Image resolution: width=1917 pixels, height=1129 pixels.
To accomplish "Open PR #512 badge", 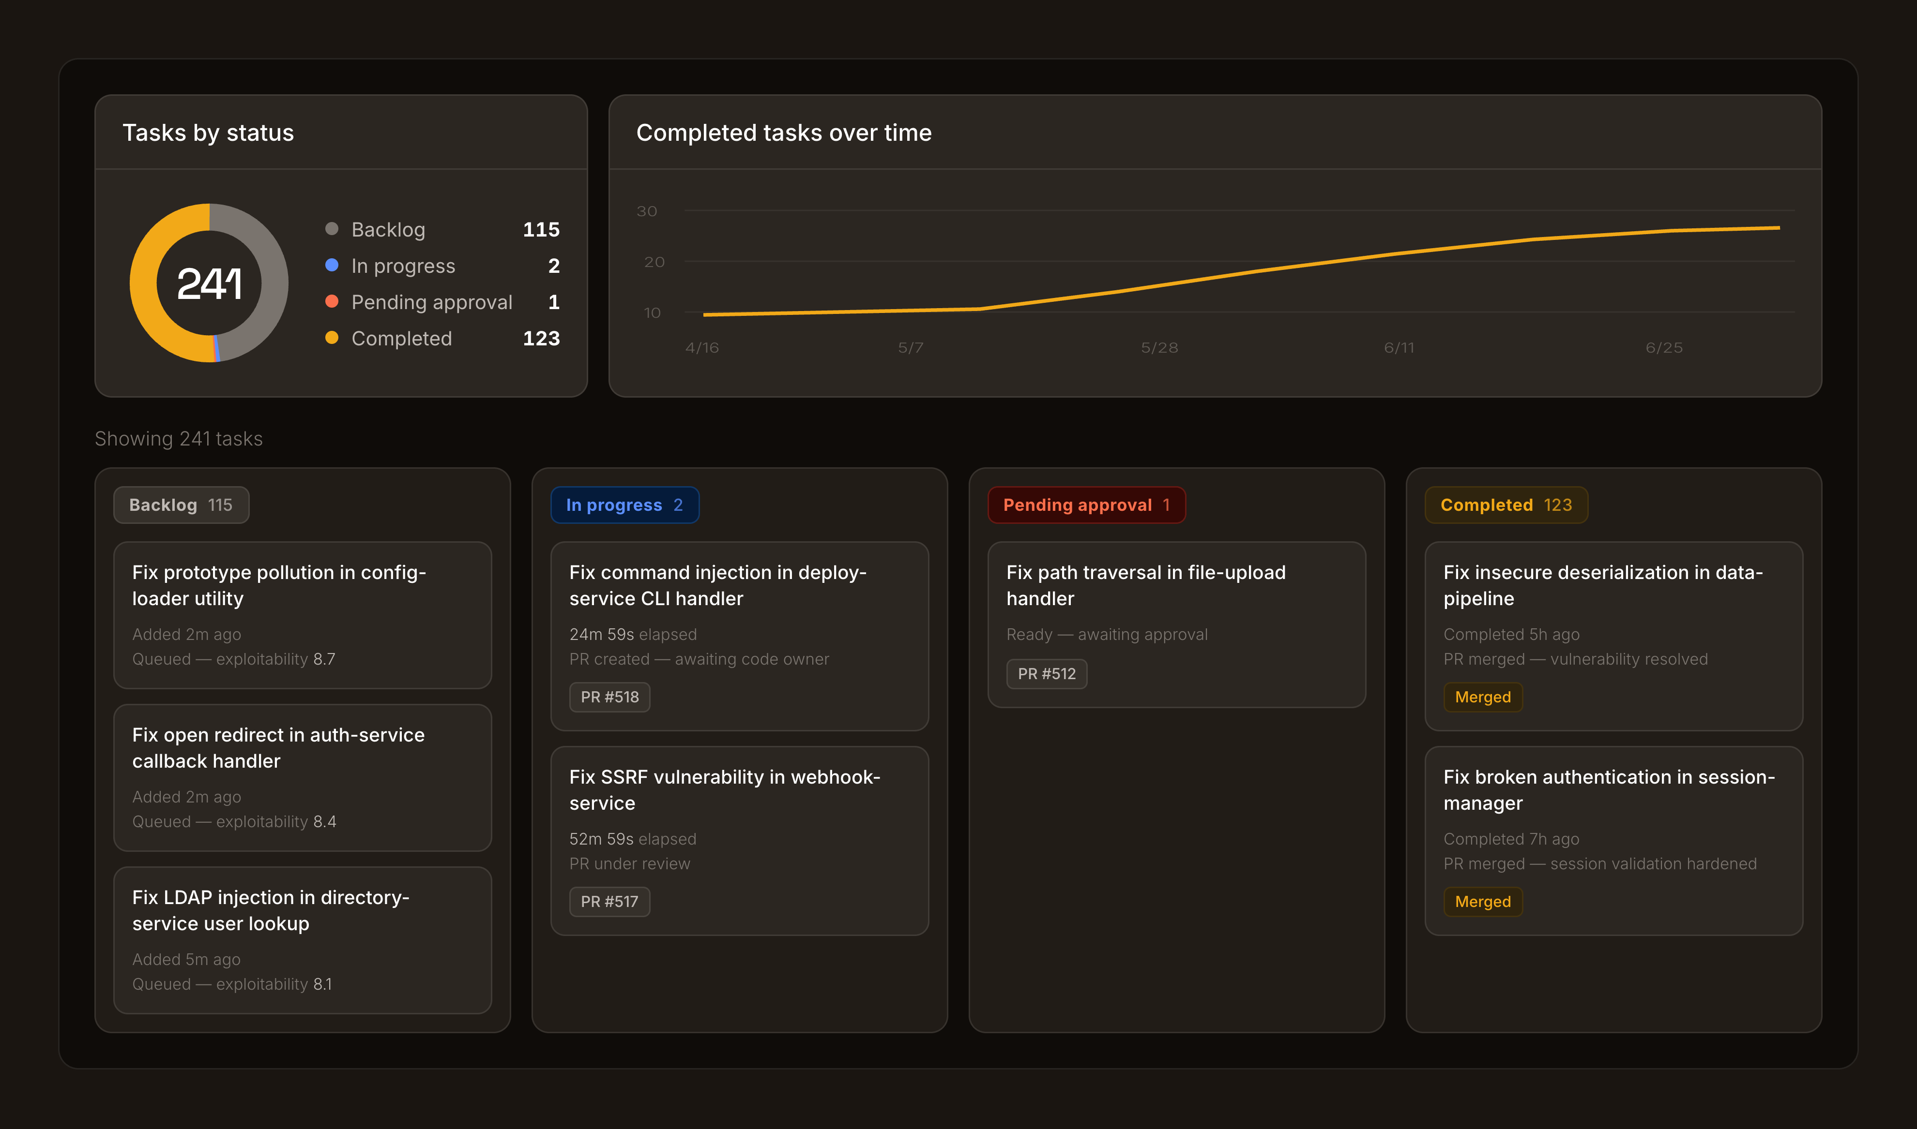I will (x=1047, y=674).
